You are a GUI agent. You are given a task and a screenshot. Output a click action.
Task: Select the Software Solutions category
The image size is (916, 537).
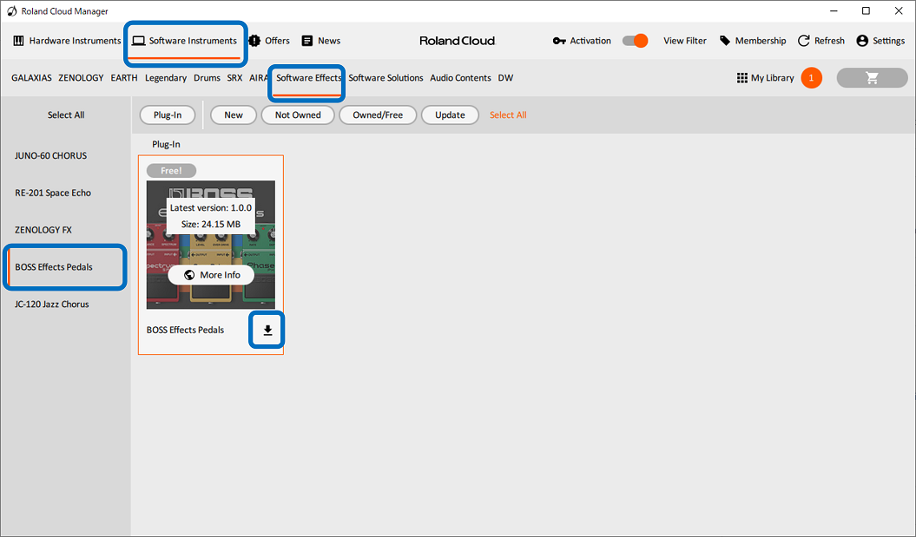point(386,77)
